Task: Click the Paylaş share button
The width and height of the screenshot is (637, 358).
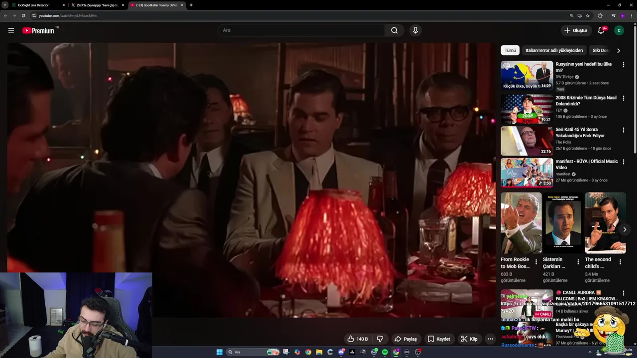Action: coord(406,339)
